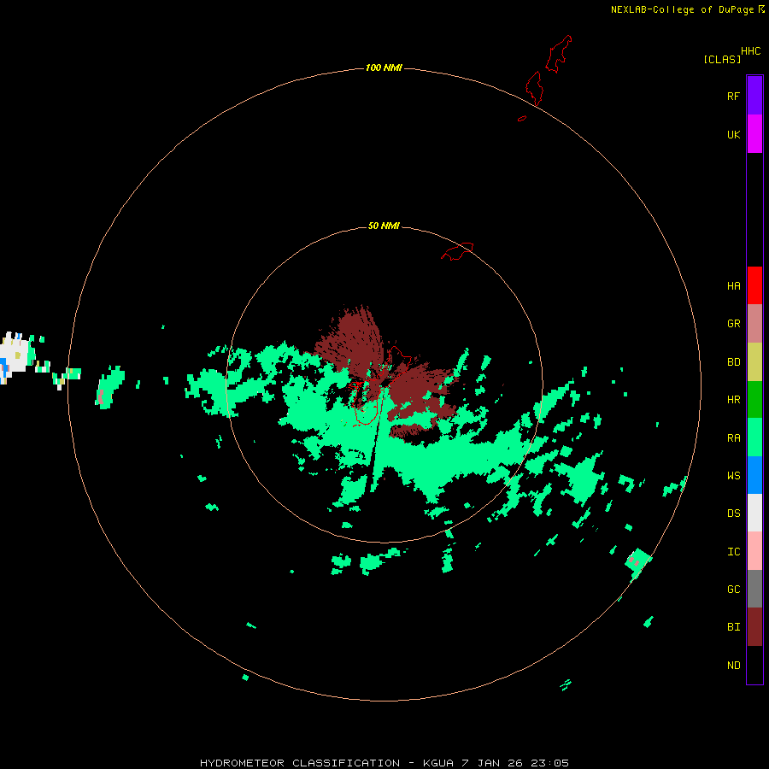
Task: Click the HA red legend swatch
Action: [754, 285]
